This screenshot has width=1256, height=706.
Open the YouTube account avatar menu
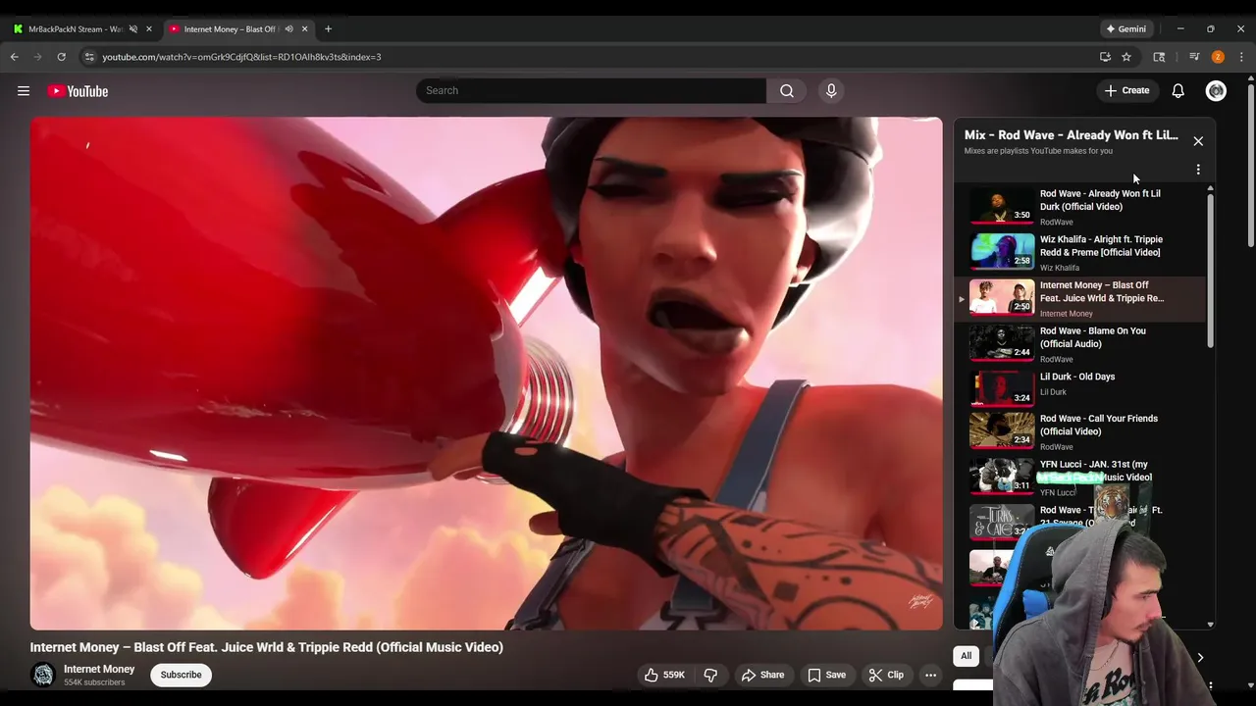[1216, 90]
